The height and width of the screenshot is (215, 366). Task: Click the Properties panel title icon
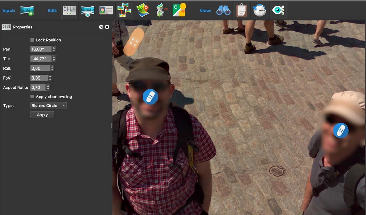[6, 27]
